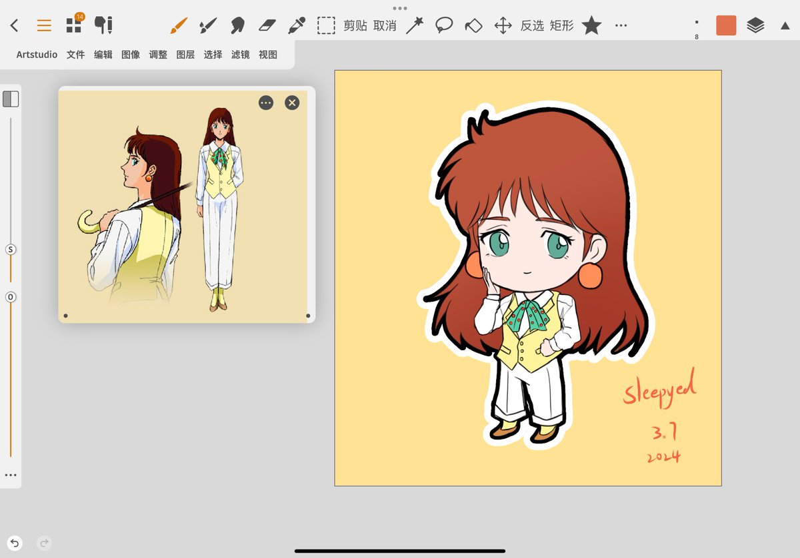The width and height of the screenshot is (800, 558).
Task: Select the Smudge tool
Action: pyautogui.click(x=237, y=26)
